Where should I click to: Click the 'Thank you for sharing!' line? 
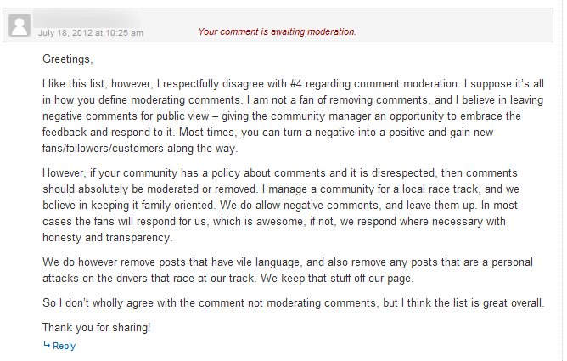coord(96,327)
